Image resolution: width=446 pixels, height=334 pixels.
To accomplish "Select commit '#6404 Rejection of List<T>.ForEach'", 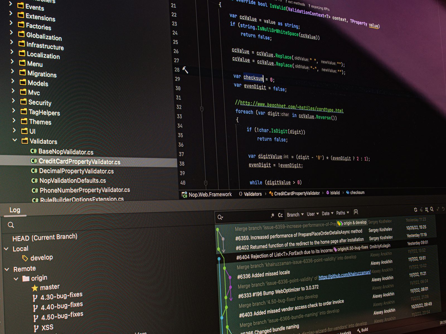I will tap(284, 253).
